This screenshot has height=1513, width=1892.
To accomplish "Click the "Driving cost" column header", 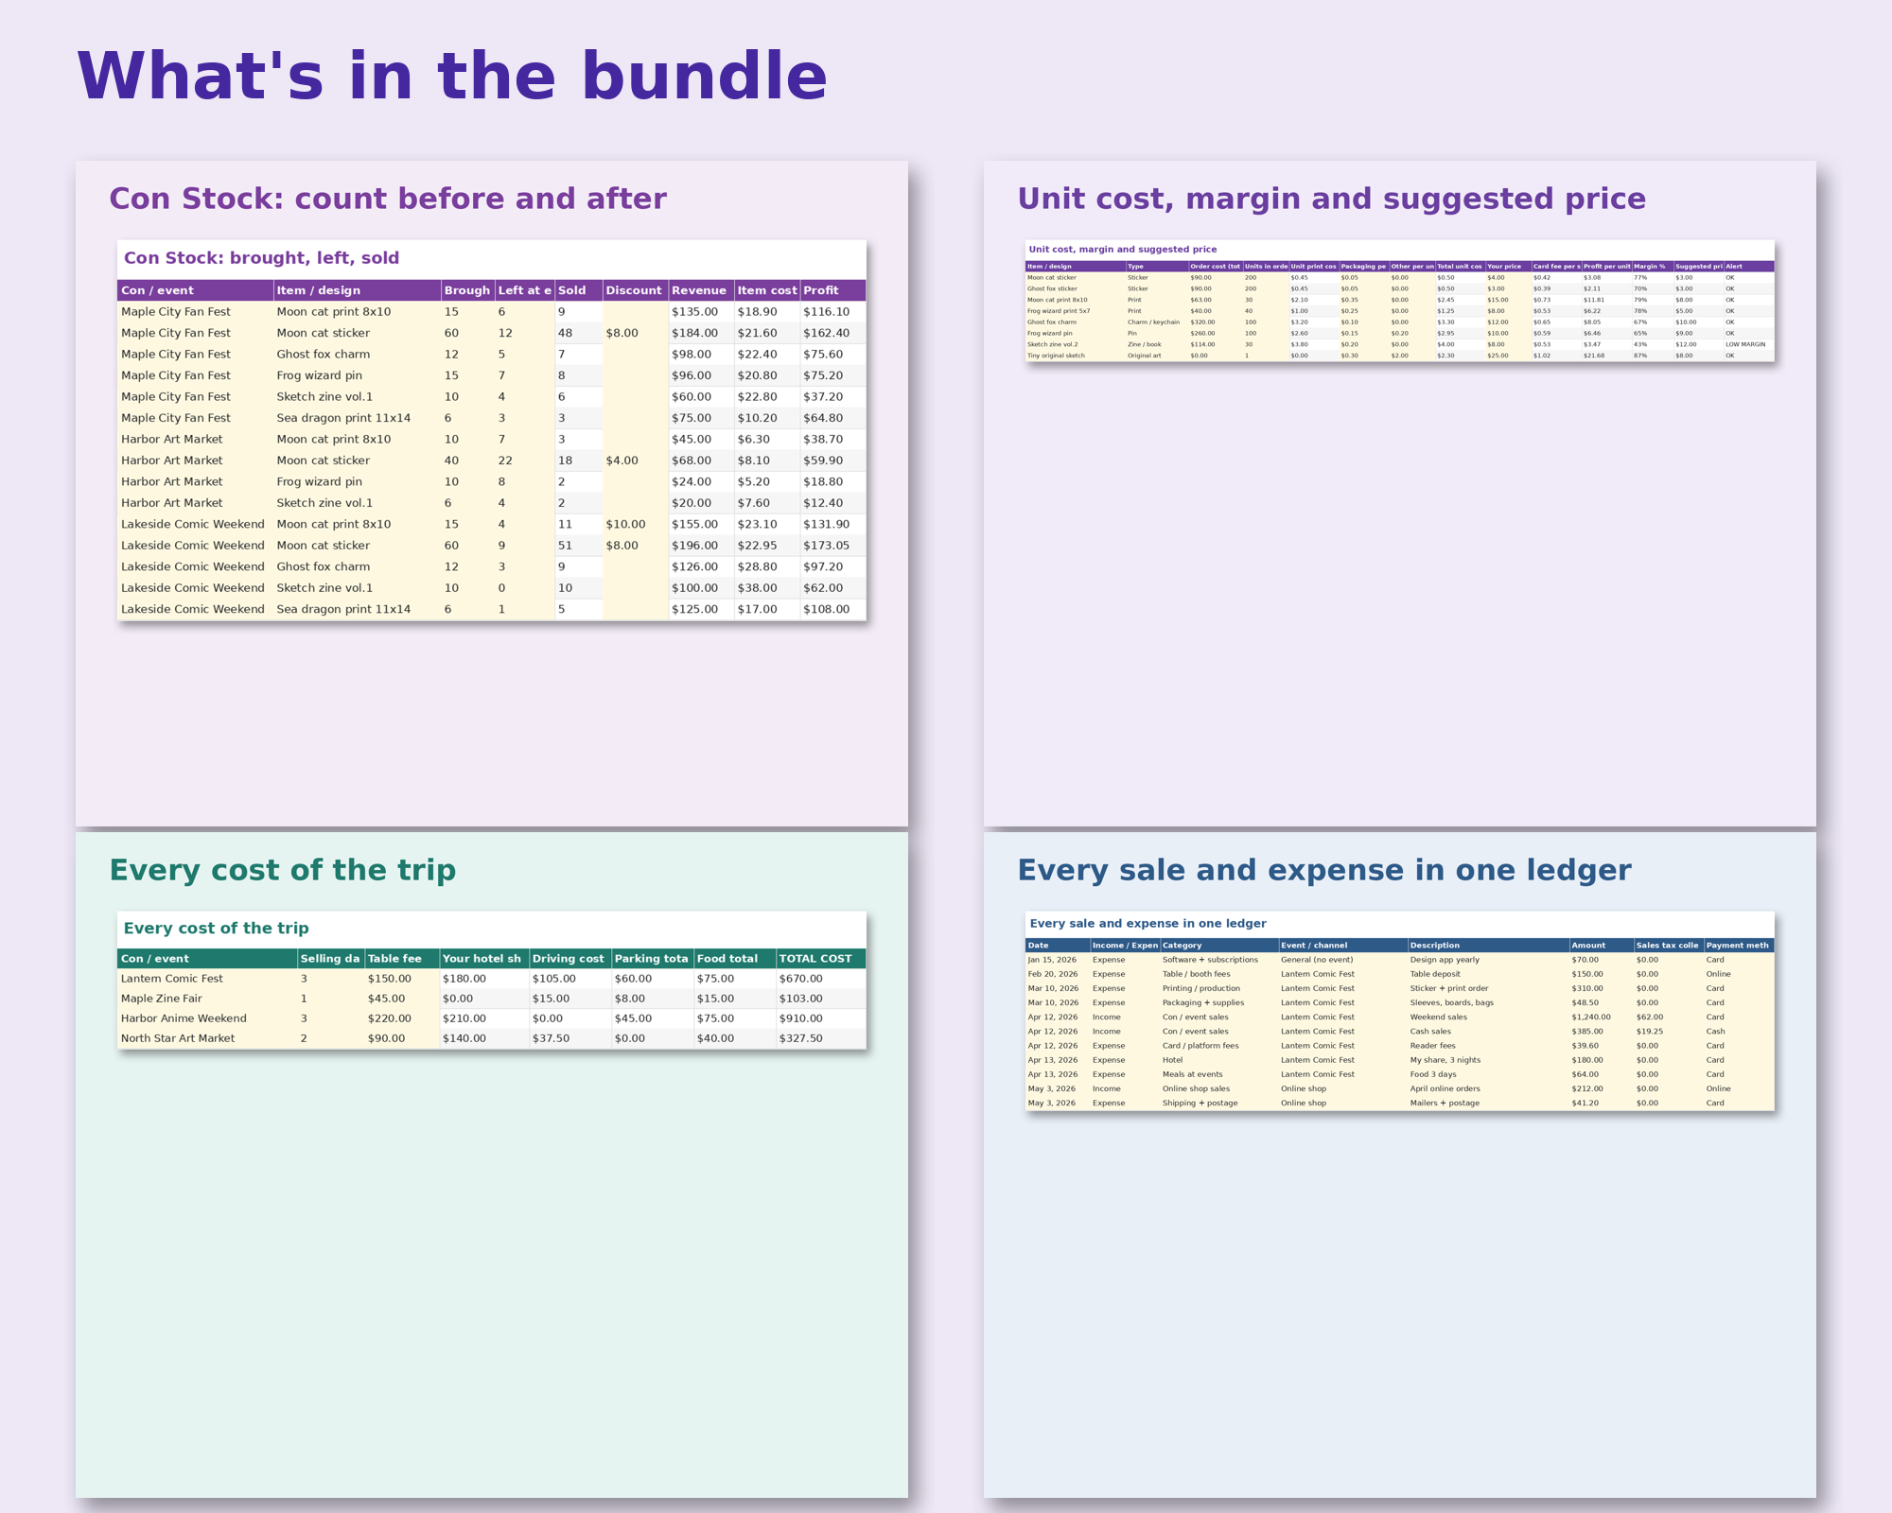I will point(569,958).
